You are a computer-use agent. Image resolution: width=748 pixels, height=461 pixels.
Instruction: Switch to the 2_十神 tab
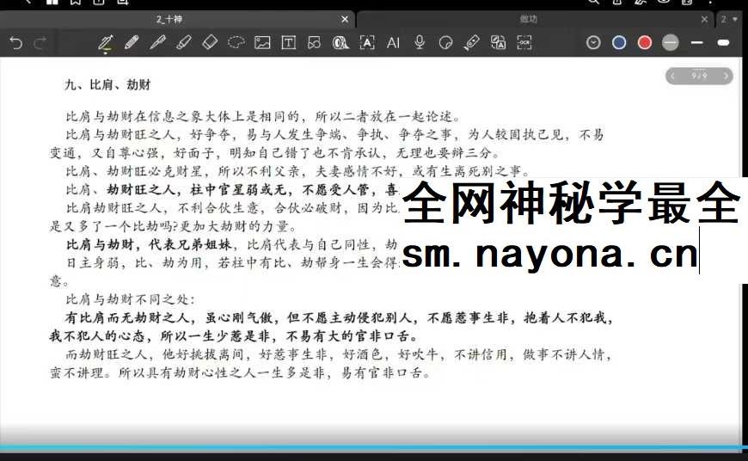(169, 20)
